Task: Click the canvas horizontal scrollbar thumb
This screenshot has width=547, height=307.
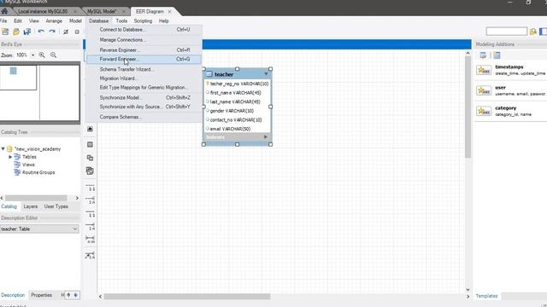Action: pyautogui.click(x=187, y=297)
